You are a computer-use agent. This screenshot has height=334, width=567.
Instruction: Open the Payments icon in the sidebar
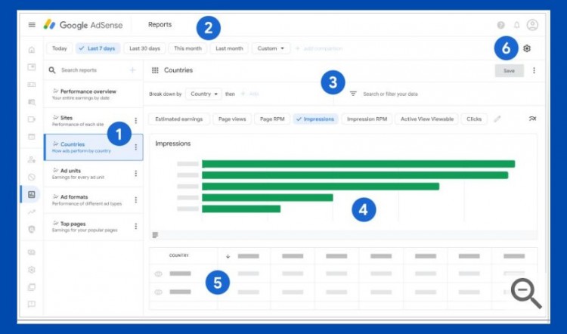tap(32, 252)
